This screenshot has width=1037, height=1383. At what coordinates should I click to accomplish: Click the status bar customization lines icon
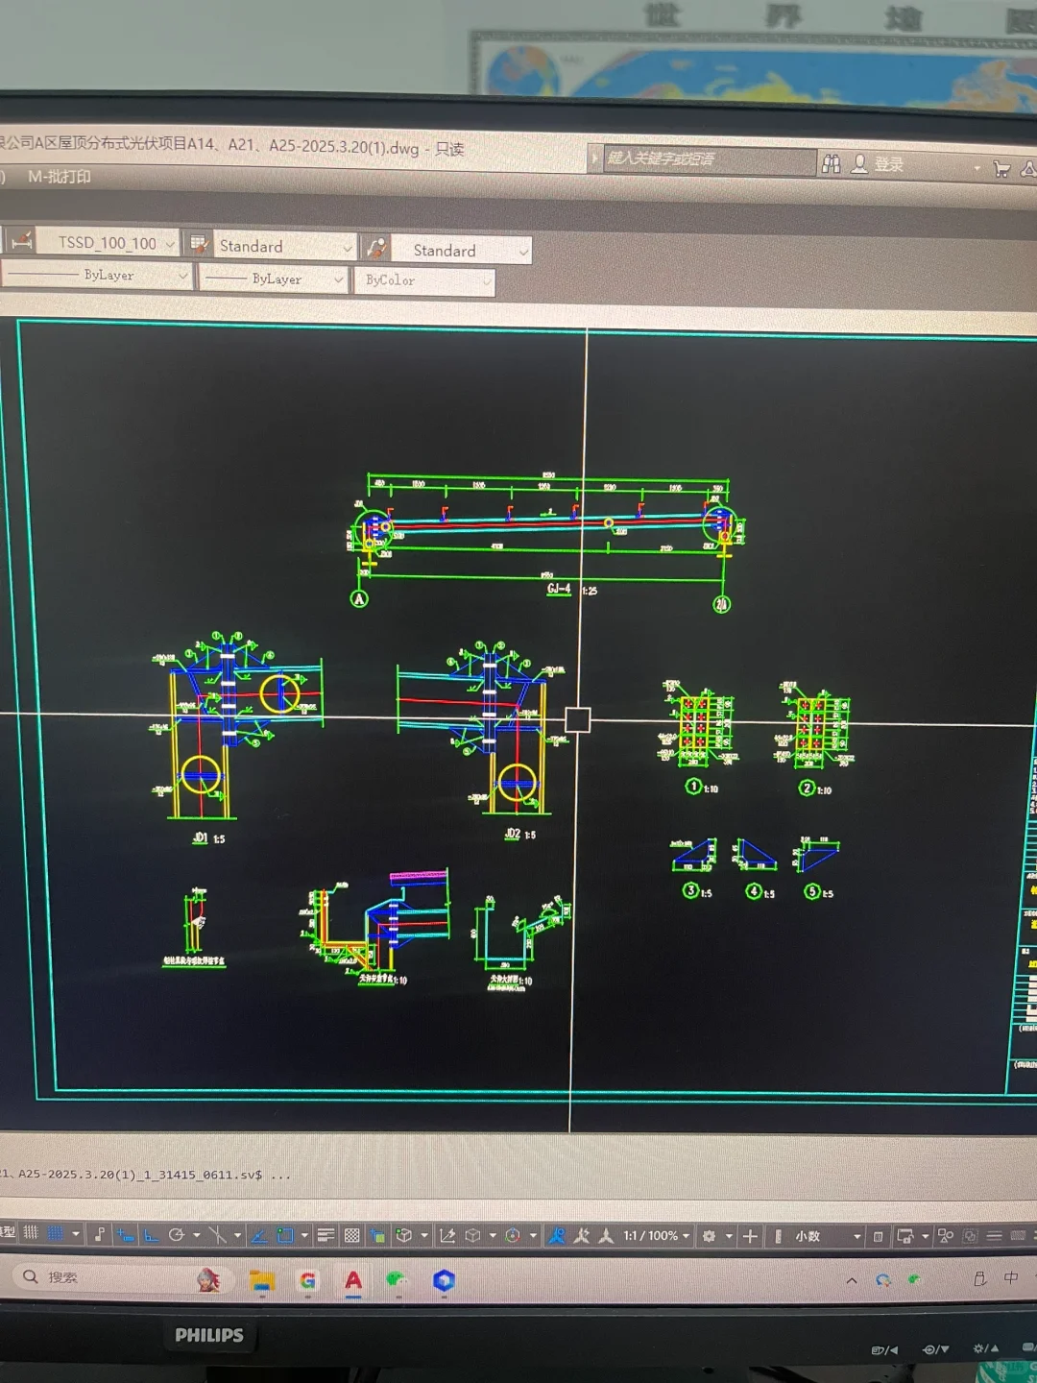tap(994, 1236)
